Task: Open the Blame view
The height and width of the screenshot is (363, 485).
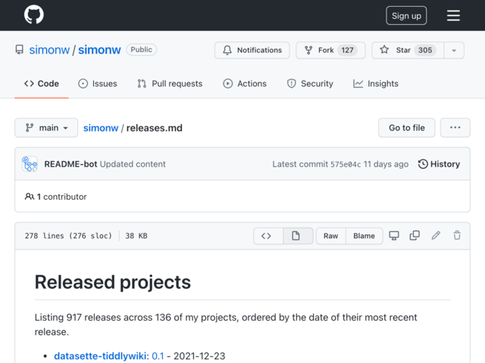Action: coord(364,236)
